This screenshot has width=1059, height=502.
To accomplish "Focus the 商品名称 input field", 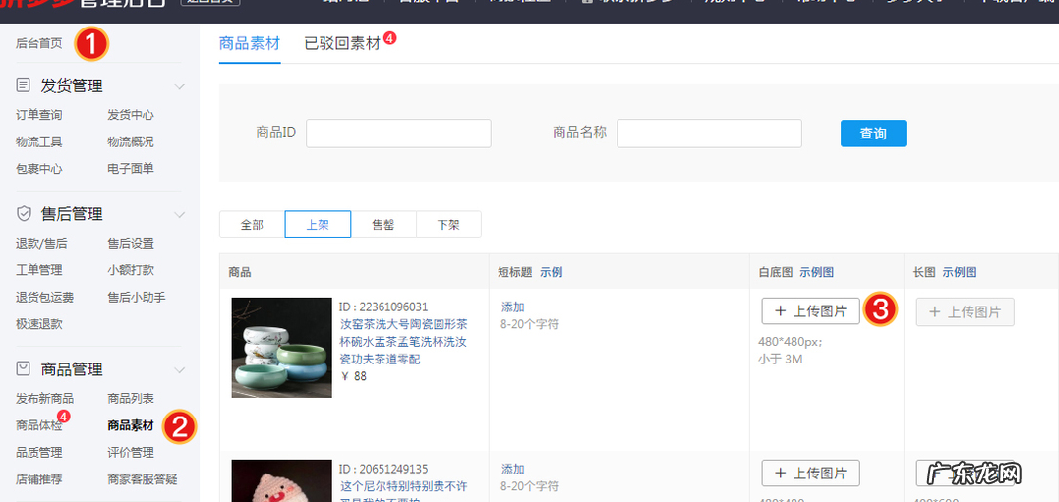I will [709, 133].
